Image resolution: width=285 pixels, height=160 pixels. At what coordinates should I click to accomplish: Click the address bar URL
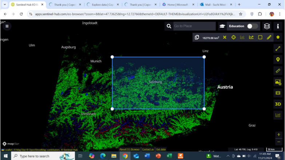click(x=135, y=14)
